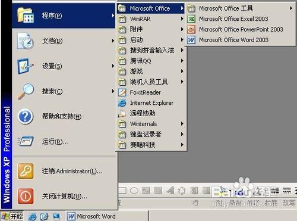Open the 程序(P) programs menu entry
The width and height of the screenshot is (297, 221).
click(64, 15)
